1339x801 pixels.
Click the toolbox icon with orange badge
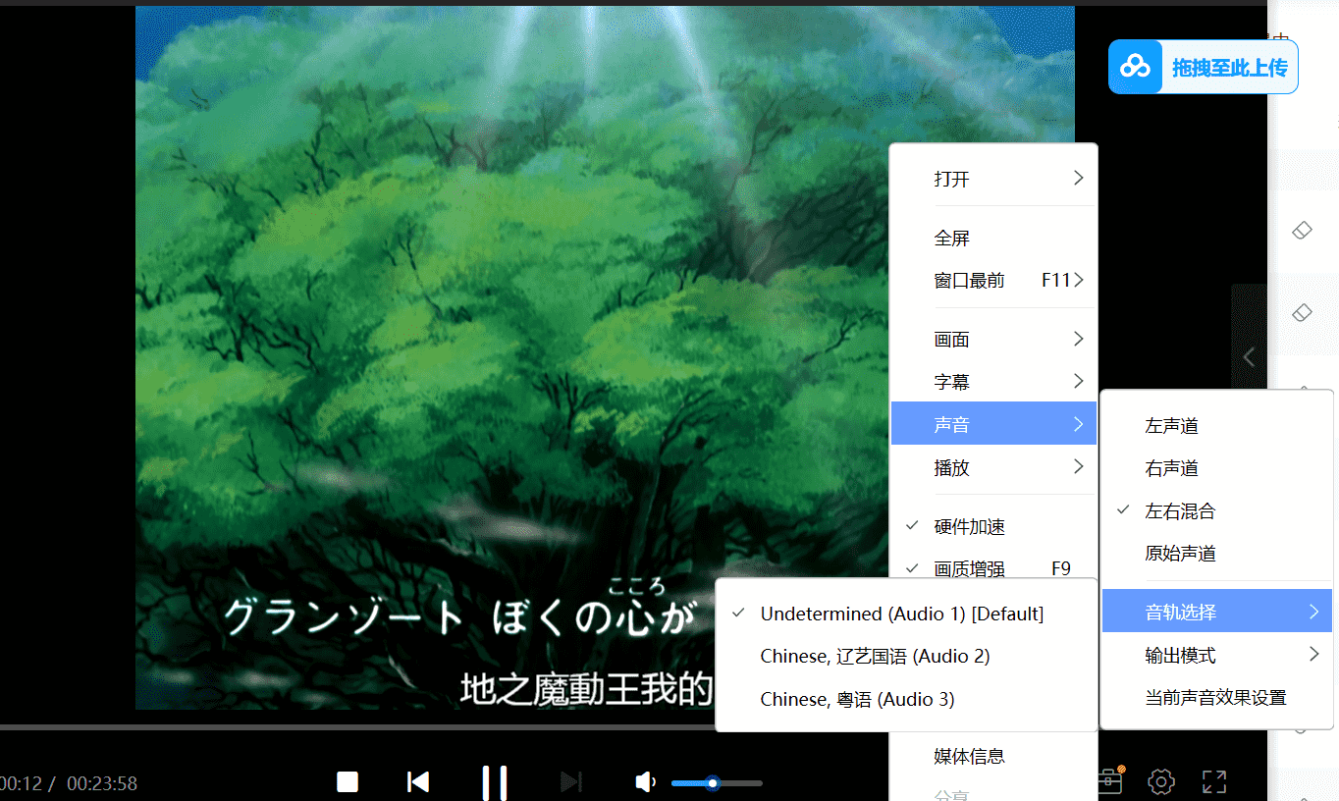pos(1109,780)
